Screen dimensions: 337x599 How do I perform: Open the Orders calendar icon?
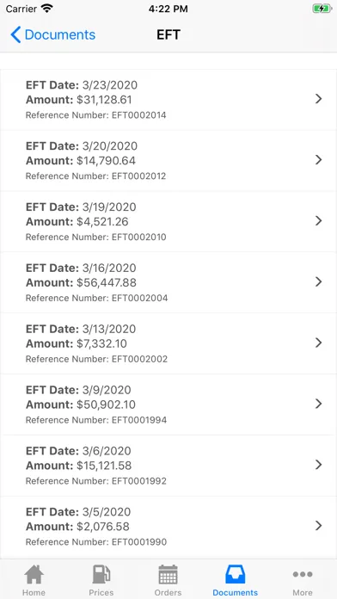pyautogui.click(x=168, y=574)
